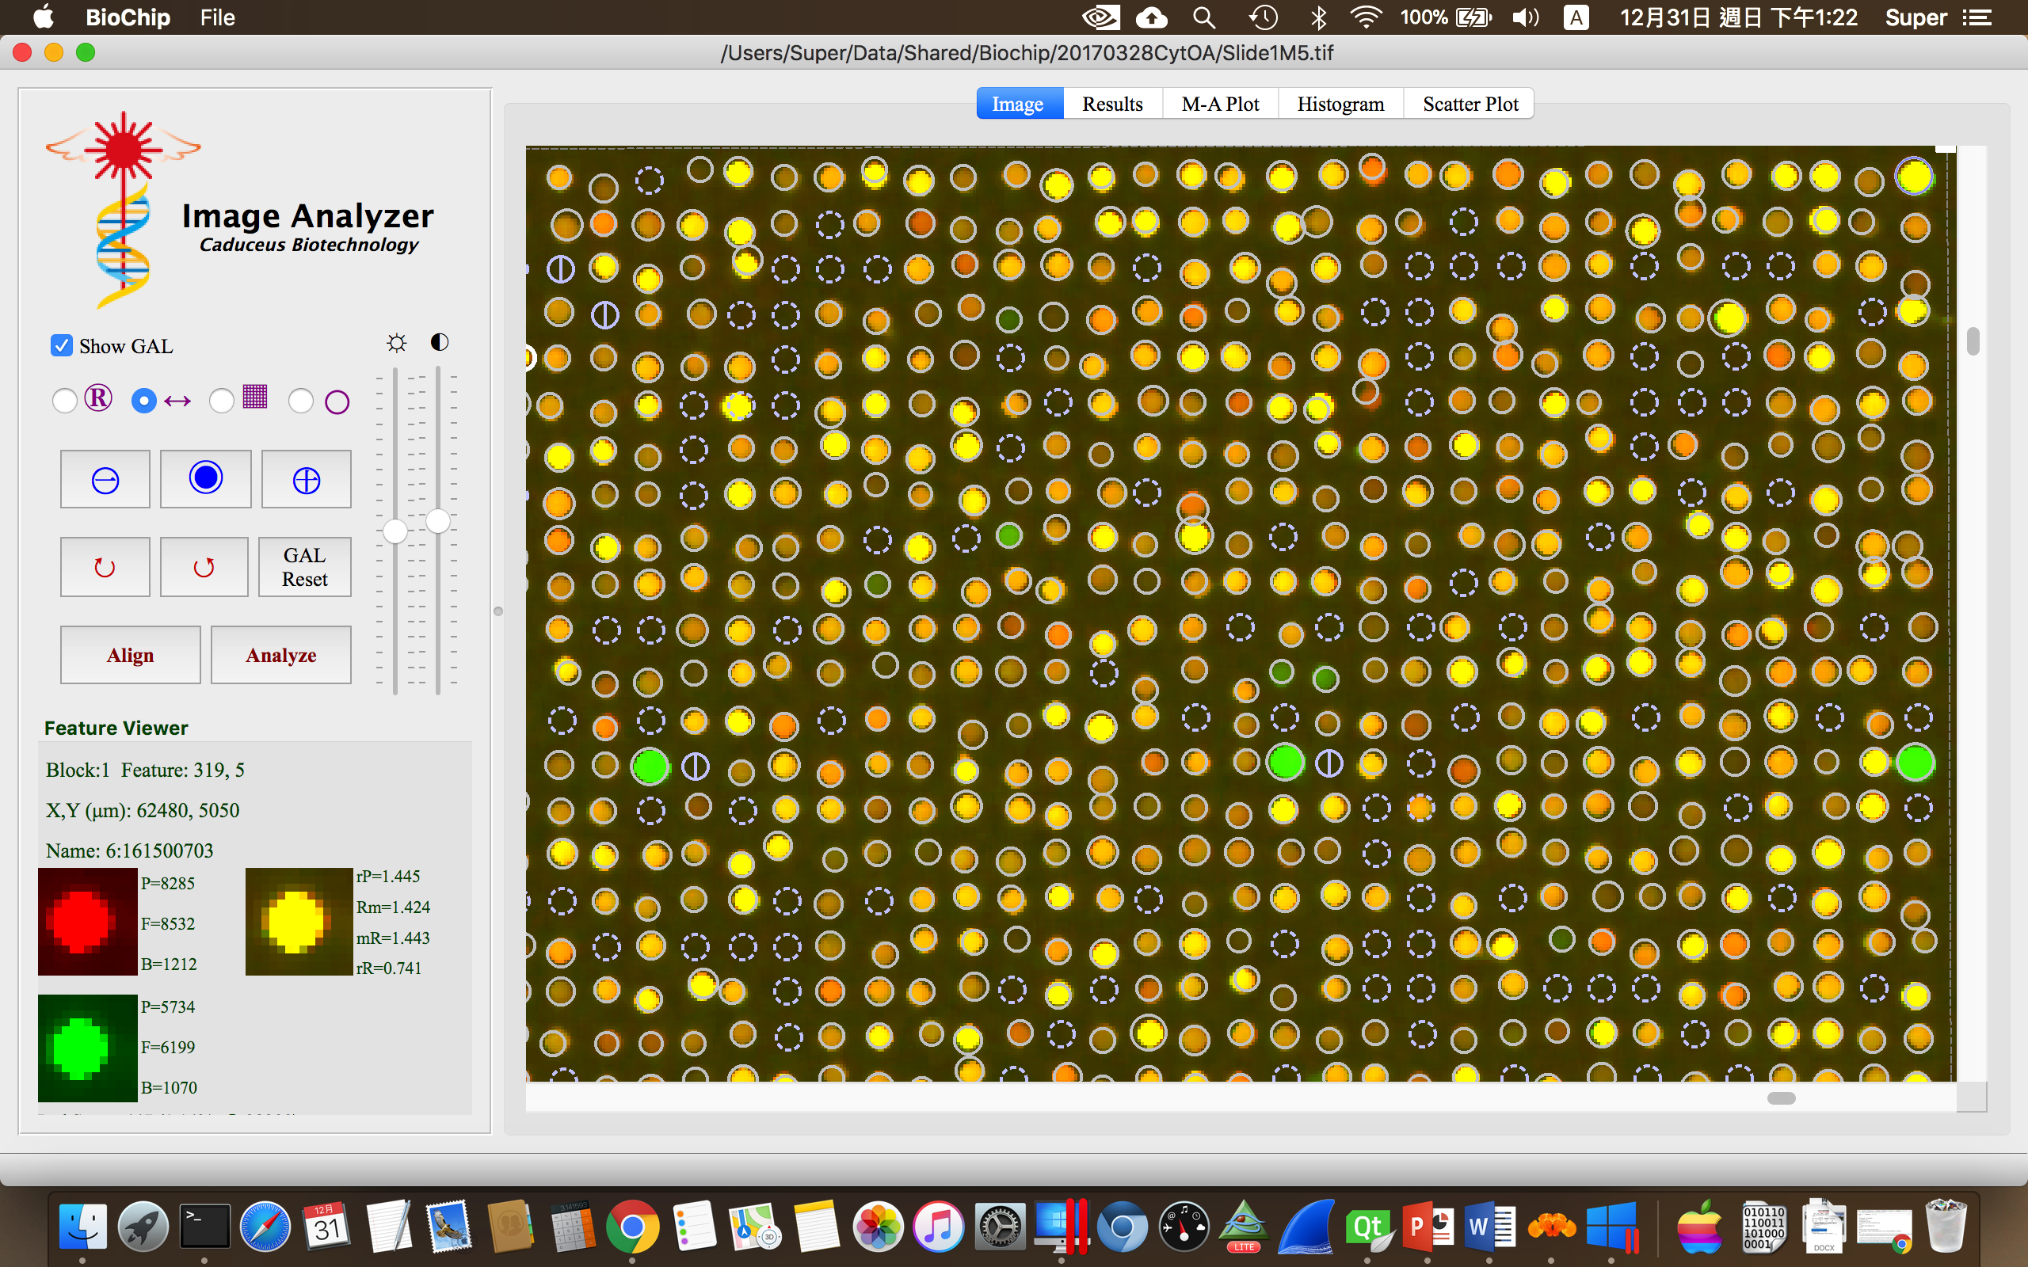
Task: Click the contrast half-circle icon
Action: point(439,342)
